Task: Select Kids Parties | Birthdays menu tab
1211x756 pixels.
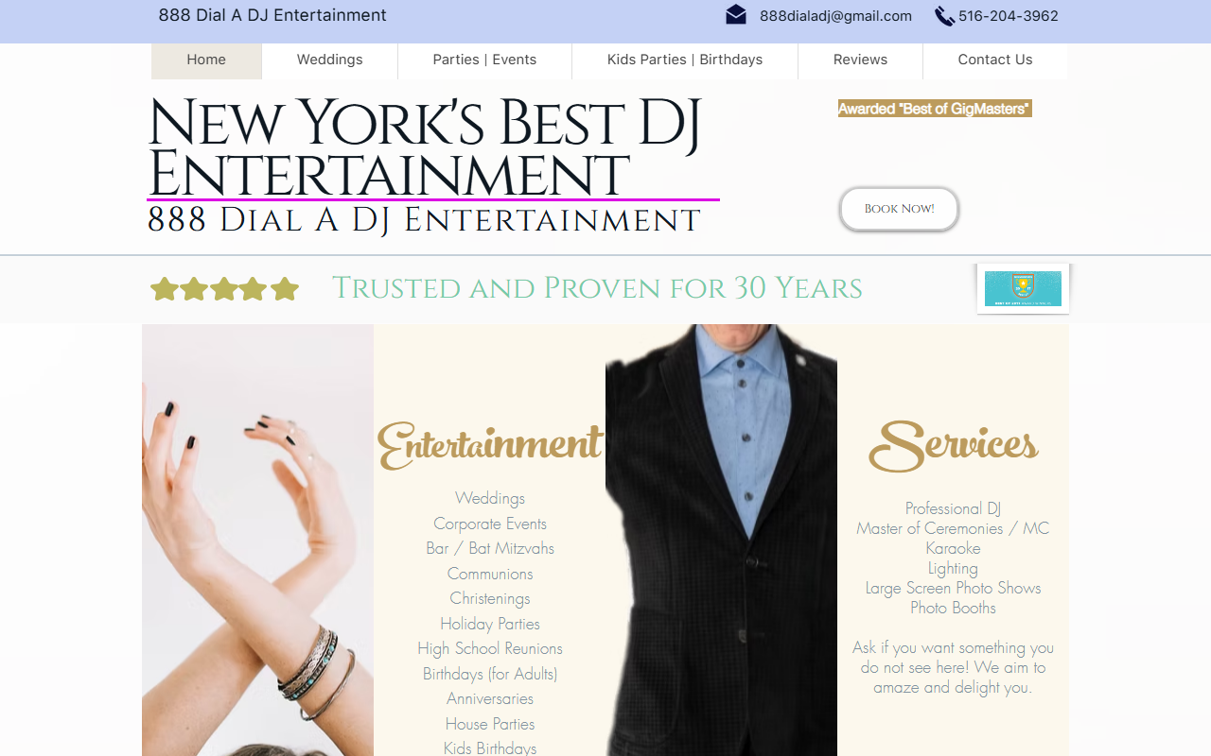Action: [685, 60]
